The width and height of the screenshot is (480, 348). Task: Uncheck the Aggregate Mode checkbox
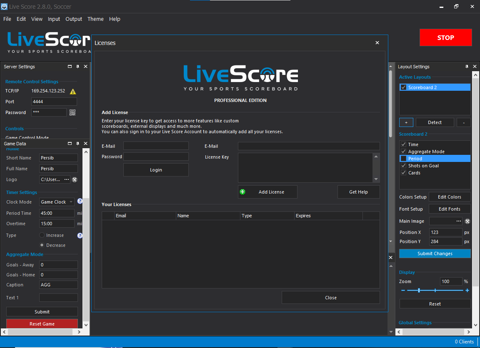[403, 152]
